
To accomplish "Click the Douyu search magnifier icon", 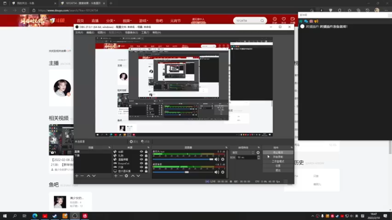I will (262, 21).
